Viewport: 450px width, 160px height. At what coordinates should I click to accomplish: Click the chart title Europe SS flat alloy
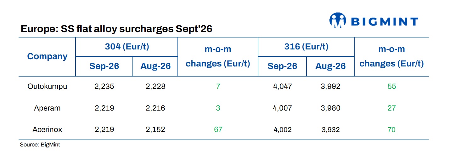coord(116,29)
